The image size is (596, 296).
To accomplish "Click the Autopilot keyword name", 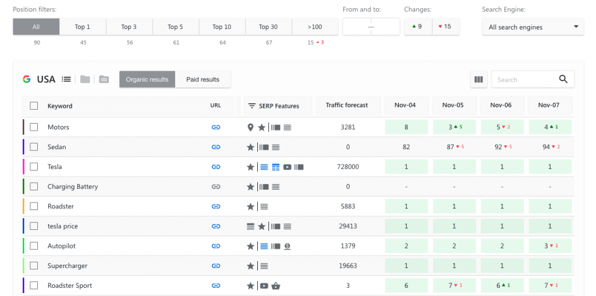I will (x=62, y=246).
